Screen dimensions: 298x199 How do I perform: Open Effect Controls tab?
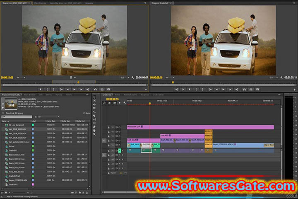point(40,3)
